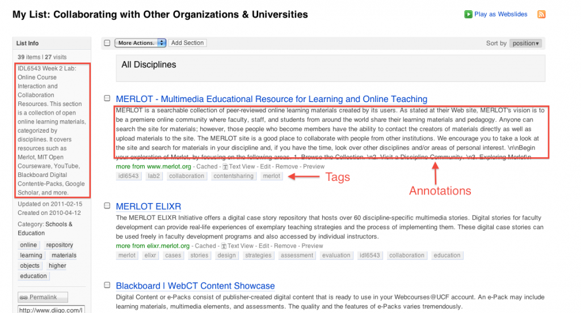Click the idl6543 tag under MERLOT entry
The image size is (581, 313).
[x=128, y=176]
